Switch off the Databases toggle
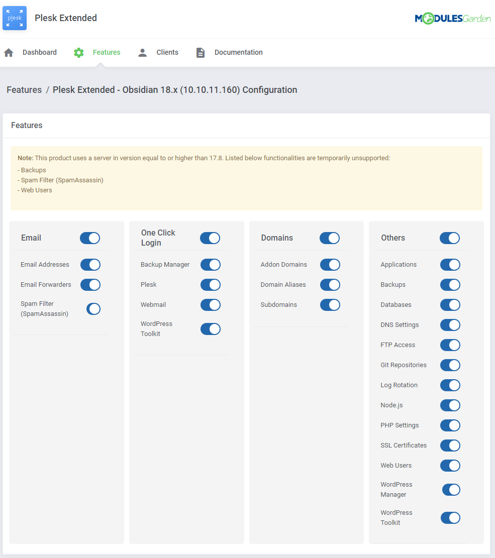This screenshot has height=558, width=495. coord(450,305)
